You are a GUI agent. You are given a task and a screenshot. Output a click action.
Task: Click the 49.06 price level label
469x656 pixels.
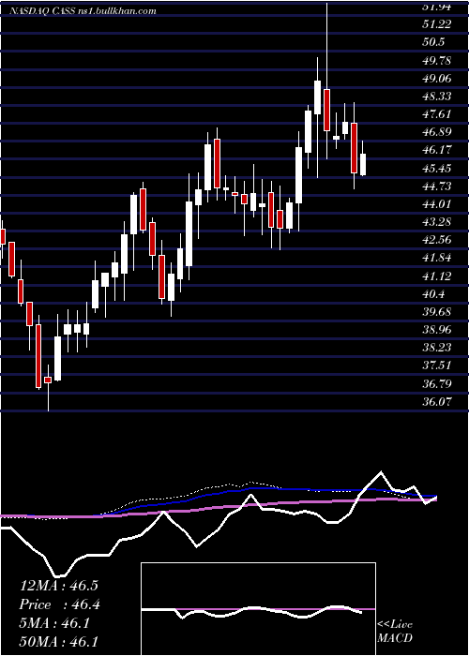(x=436, y=78)
